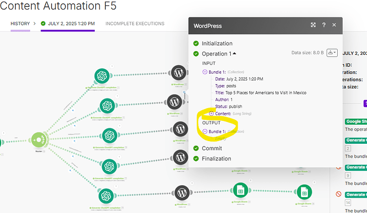Viewport: 367px width, 213px height.
Task: Open the fourth ChatGPT completion module from top
Action: point(110,166)
